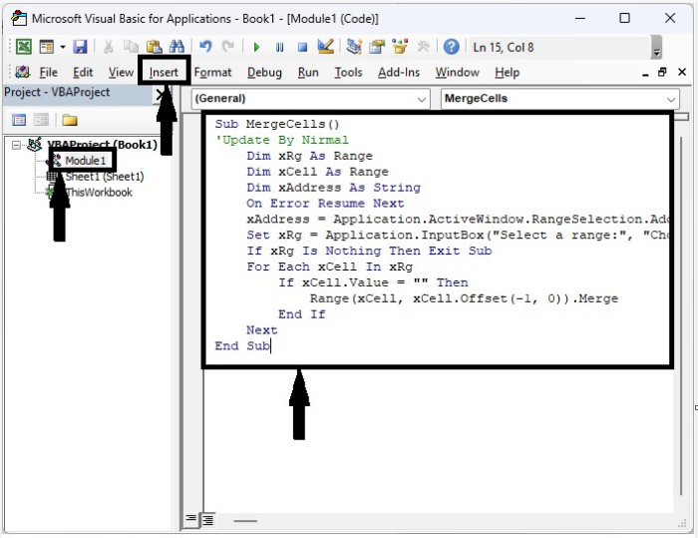Undo the last action with the arrow icon
This screenshot has width=698, height=538.
(205, 47)
